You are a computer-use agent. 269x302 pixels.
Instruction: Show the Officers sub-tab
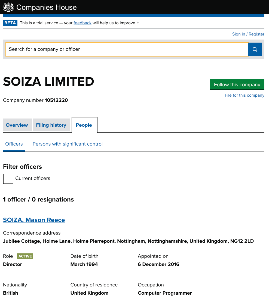coord(14,144)
